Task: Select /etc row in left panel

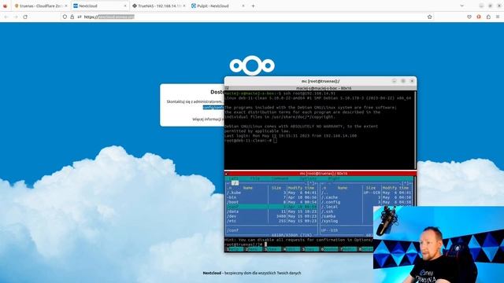Action: tap(272, 221)
